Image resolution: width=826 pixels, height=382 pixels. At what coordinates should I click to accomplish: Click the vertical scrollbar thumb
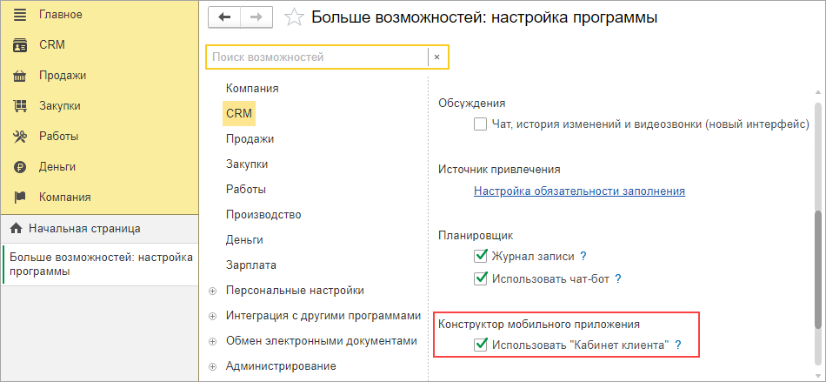tap(816, 270)
